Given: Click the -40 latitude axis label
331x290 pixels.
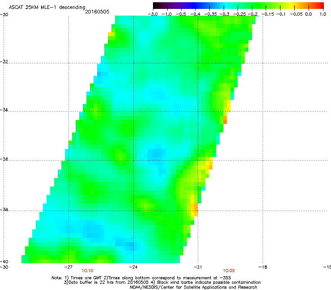Looking at the screenshot, I should pos(4,262).
